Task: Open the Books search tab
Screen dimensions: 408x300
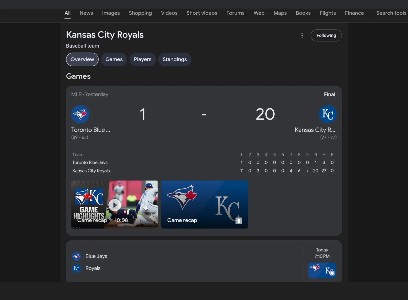Action: point(303,13)
